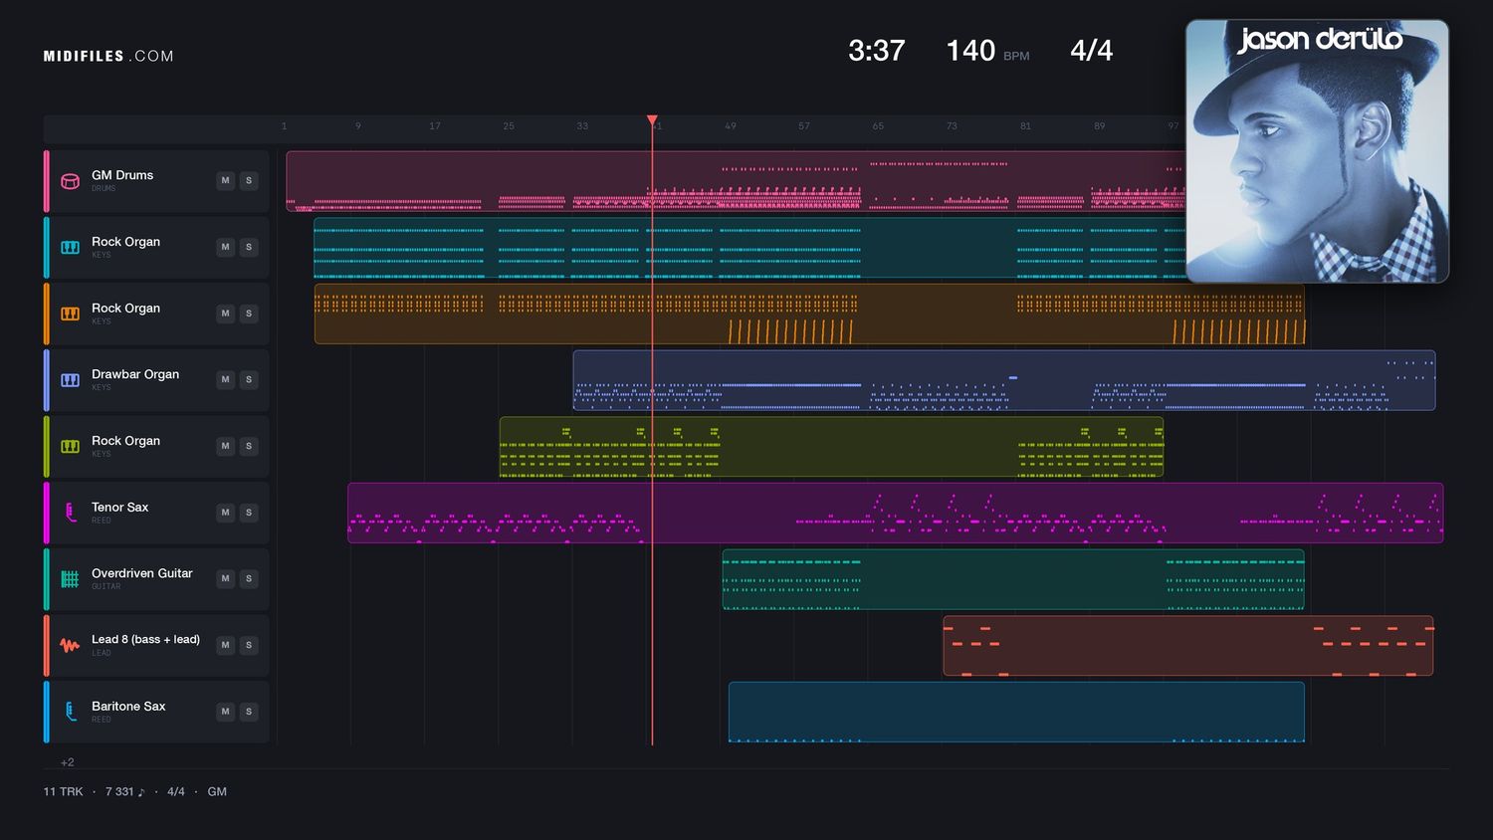Click the 11 TRK status entry

point(63,791)
